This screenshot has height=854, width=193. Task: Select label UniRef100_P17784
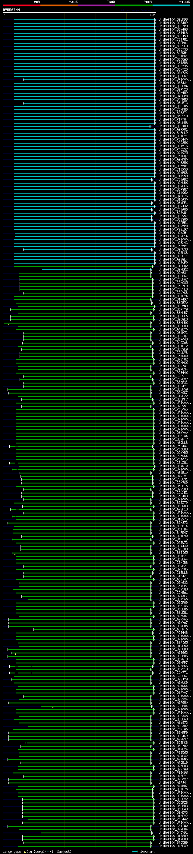(x=173, y=119)
